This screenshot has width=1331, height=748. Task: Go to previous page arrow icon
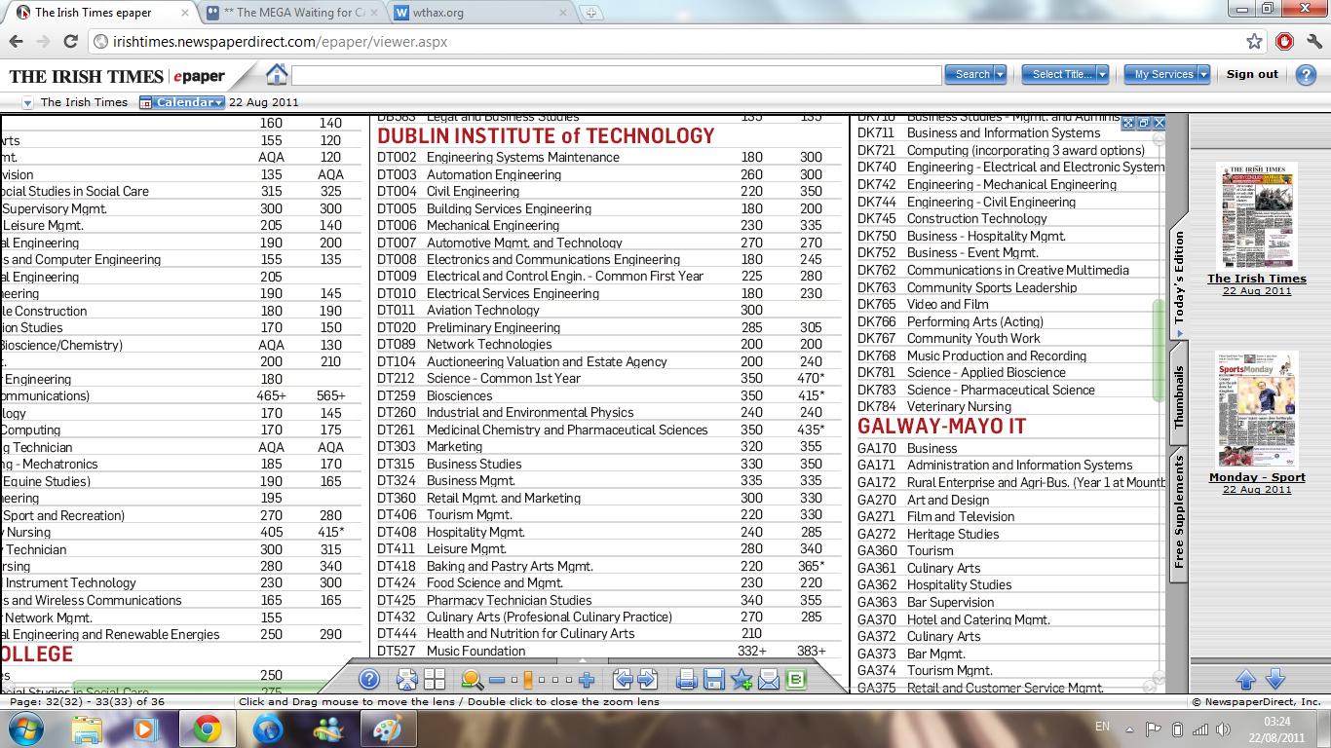click(623, 679)
